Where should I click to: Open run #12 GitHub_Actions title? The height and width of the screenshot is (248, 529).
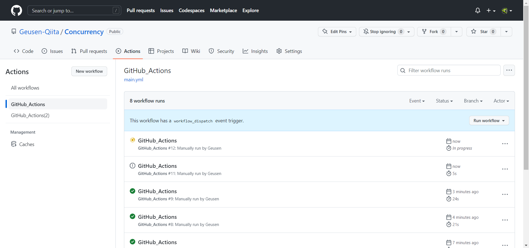(x=157, y=141)
